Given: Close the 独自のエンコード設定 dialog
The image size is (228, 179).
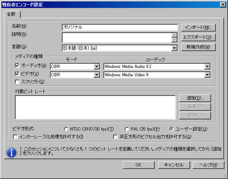Looking at the screenshot, I should coord(223,5).
